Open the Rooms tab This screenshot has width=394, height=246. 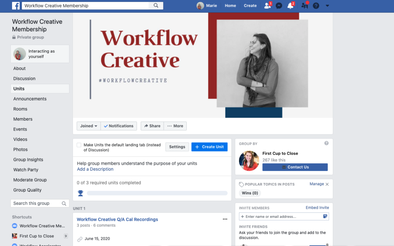20,109
